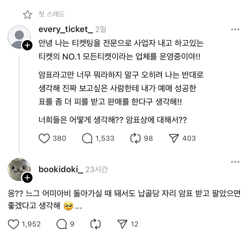The width and height of the screenshot is (250, 234).
Task: Open comments on every_ticket_ post
Action: tap(87, 138)
